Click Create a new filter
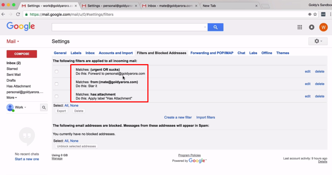 pyautogui.click(x=178, y=117)
